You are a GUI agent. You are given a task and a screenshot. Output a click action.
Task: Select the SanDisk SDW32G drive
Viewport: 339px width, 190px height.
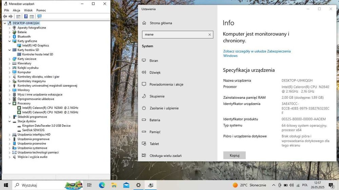pyautogui.click(x=33, y=130)
